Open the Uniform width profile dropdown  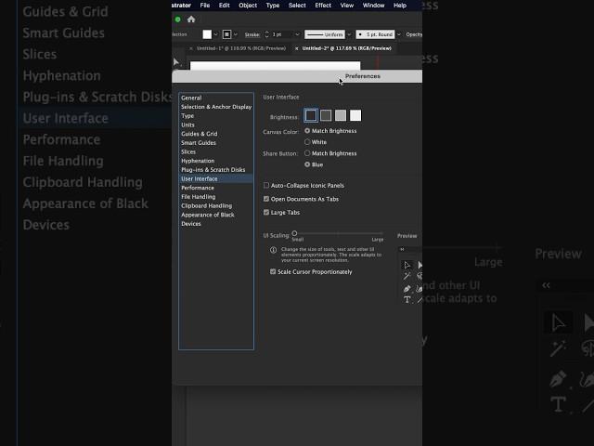click(349, 34)
